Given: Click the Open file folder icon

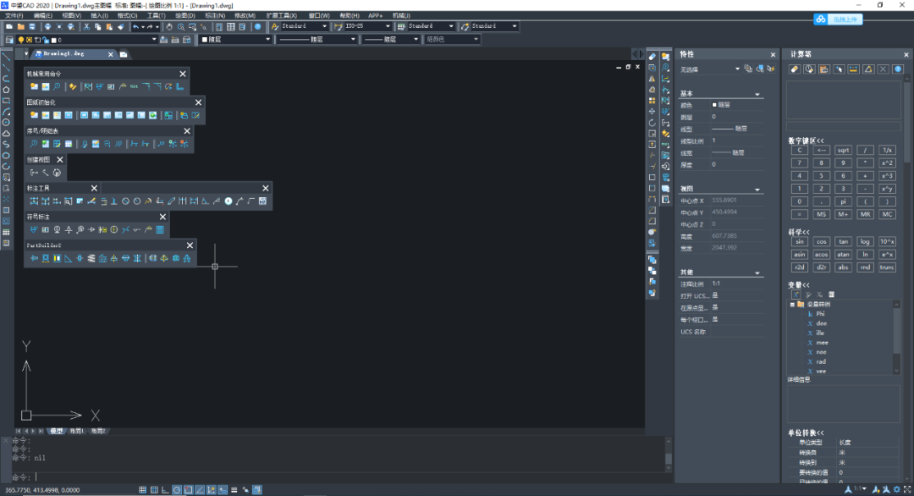Looking at the screenshot, I should tap(21, 27).
